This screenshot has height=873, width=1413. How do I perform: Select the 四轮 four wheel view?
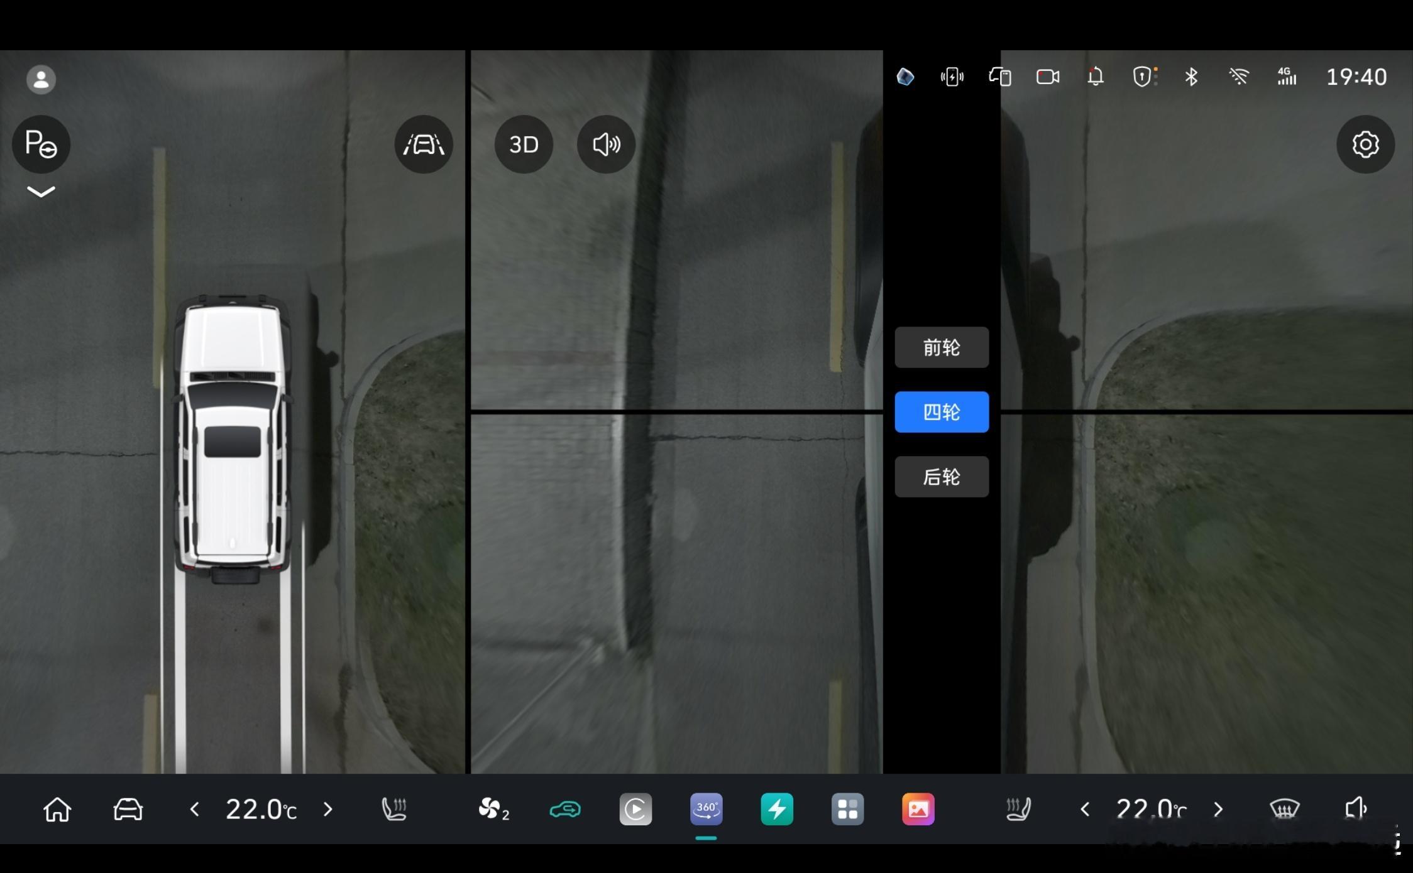pos(941,412)
